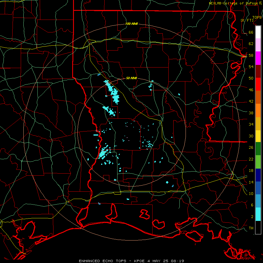The width and height of the screenshot is (263, 263).
Task: Click the white swatch in the tops legend
Action: point(258,32)
